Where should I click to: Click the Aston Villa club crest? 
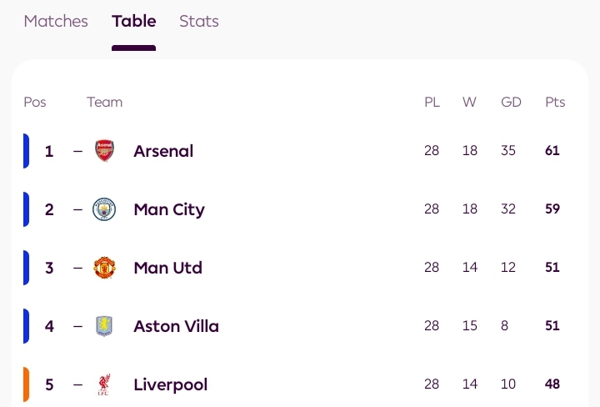[x=104, y=326]
